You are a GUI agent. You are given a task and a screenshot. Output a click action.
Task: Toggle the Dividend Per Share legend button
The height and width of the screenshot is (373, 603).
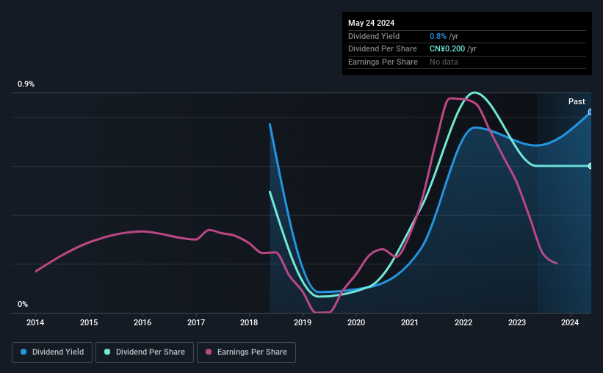click(145, 352)
